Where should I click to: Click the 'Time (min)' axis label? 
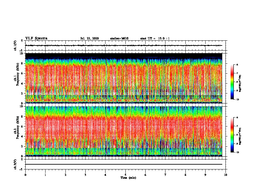pos(128,178)
